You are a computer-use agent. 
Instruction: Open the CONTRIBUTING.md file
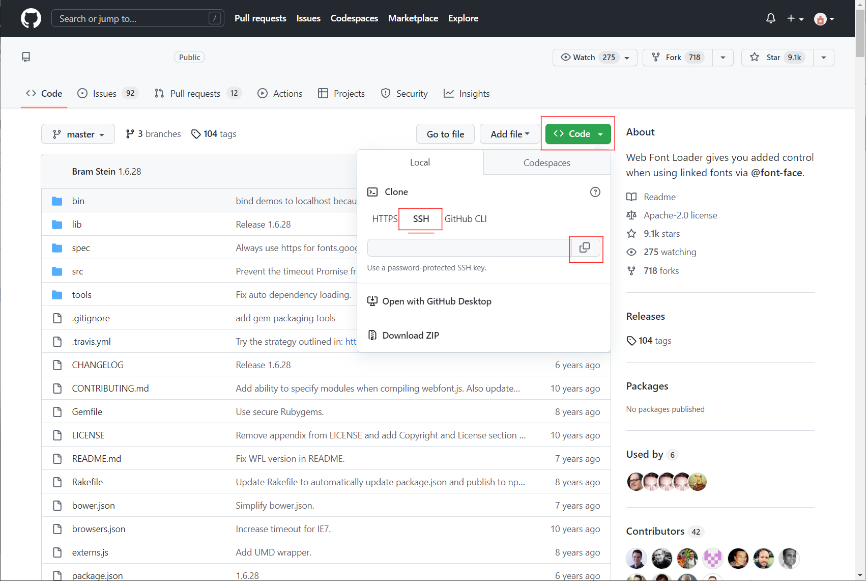[x=110, y=389]
